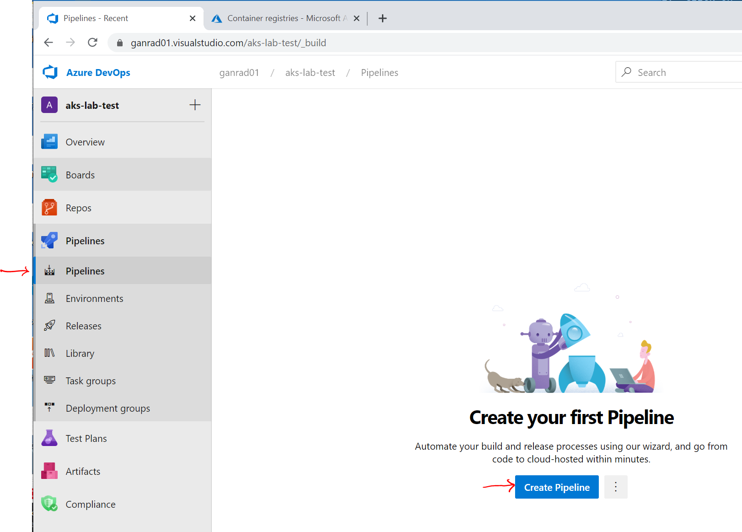
Task: Select Releases under Pipelines
Action: (x=122, y=326)
